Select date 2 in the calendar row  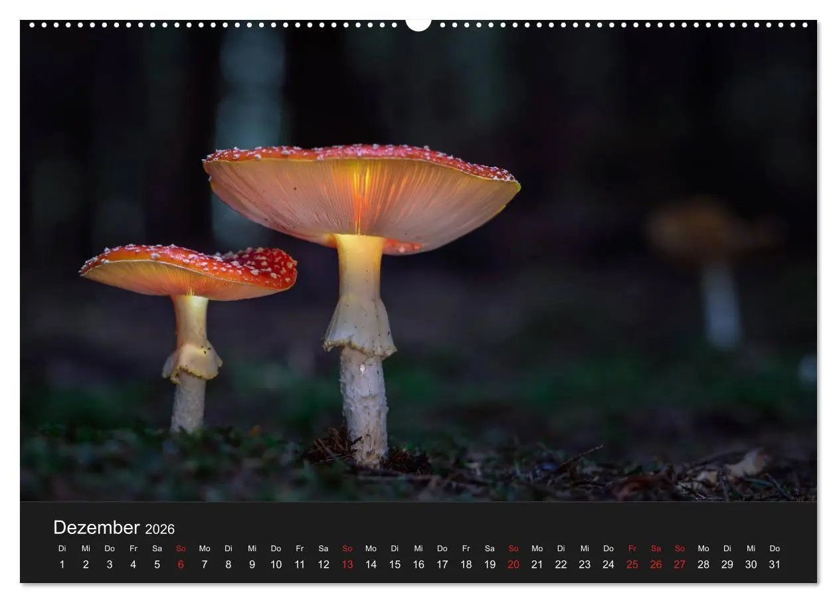(x=86, y=564)
